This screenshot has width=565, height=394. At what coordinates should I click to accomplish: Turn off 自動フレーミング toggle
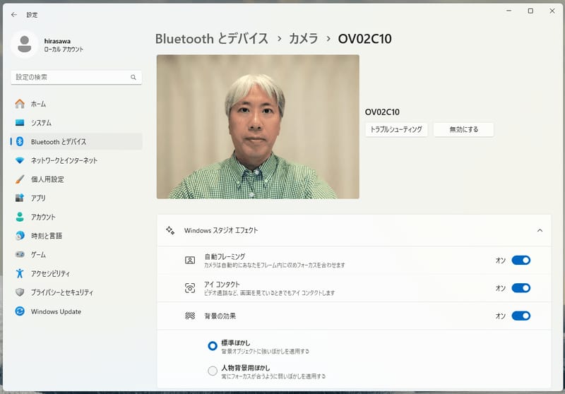[521, 260]
